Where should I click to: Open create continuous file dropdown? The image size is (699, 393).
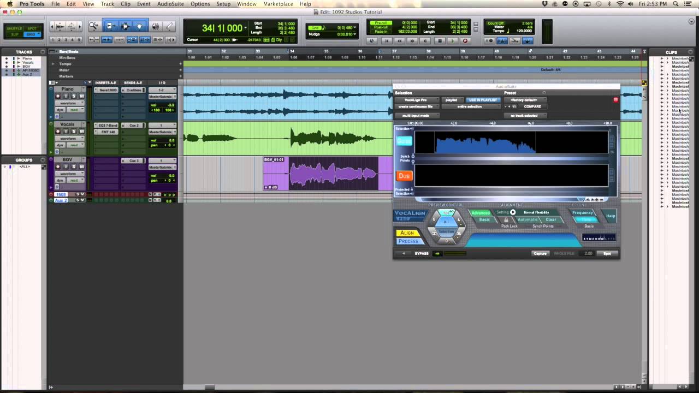point(417,106)
